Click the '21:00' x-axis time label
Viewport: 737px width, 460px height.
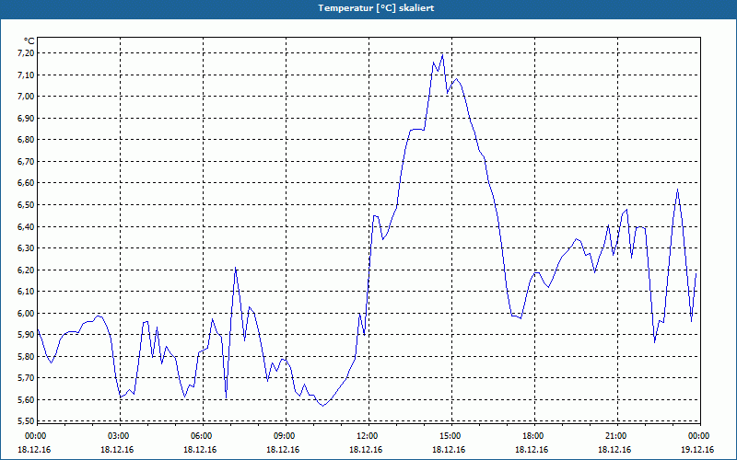tap(616, 436)
